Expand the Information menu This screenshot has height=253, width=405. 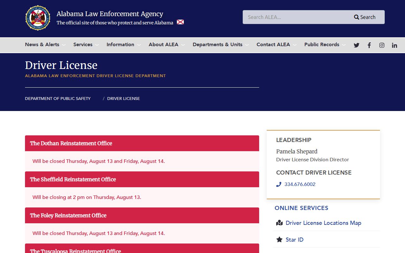[124, 45]
